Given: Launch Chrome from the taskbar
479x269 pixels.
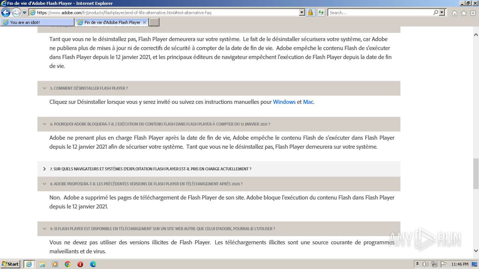Looking at the screenshot, I should pyautogui.click(x=68, y=264).
